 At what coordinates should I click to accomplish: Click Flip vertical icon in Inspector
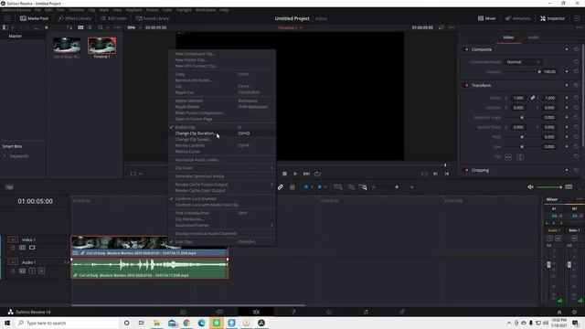click(520, 157)
